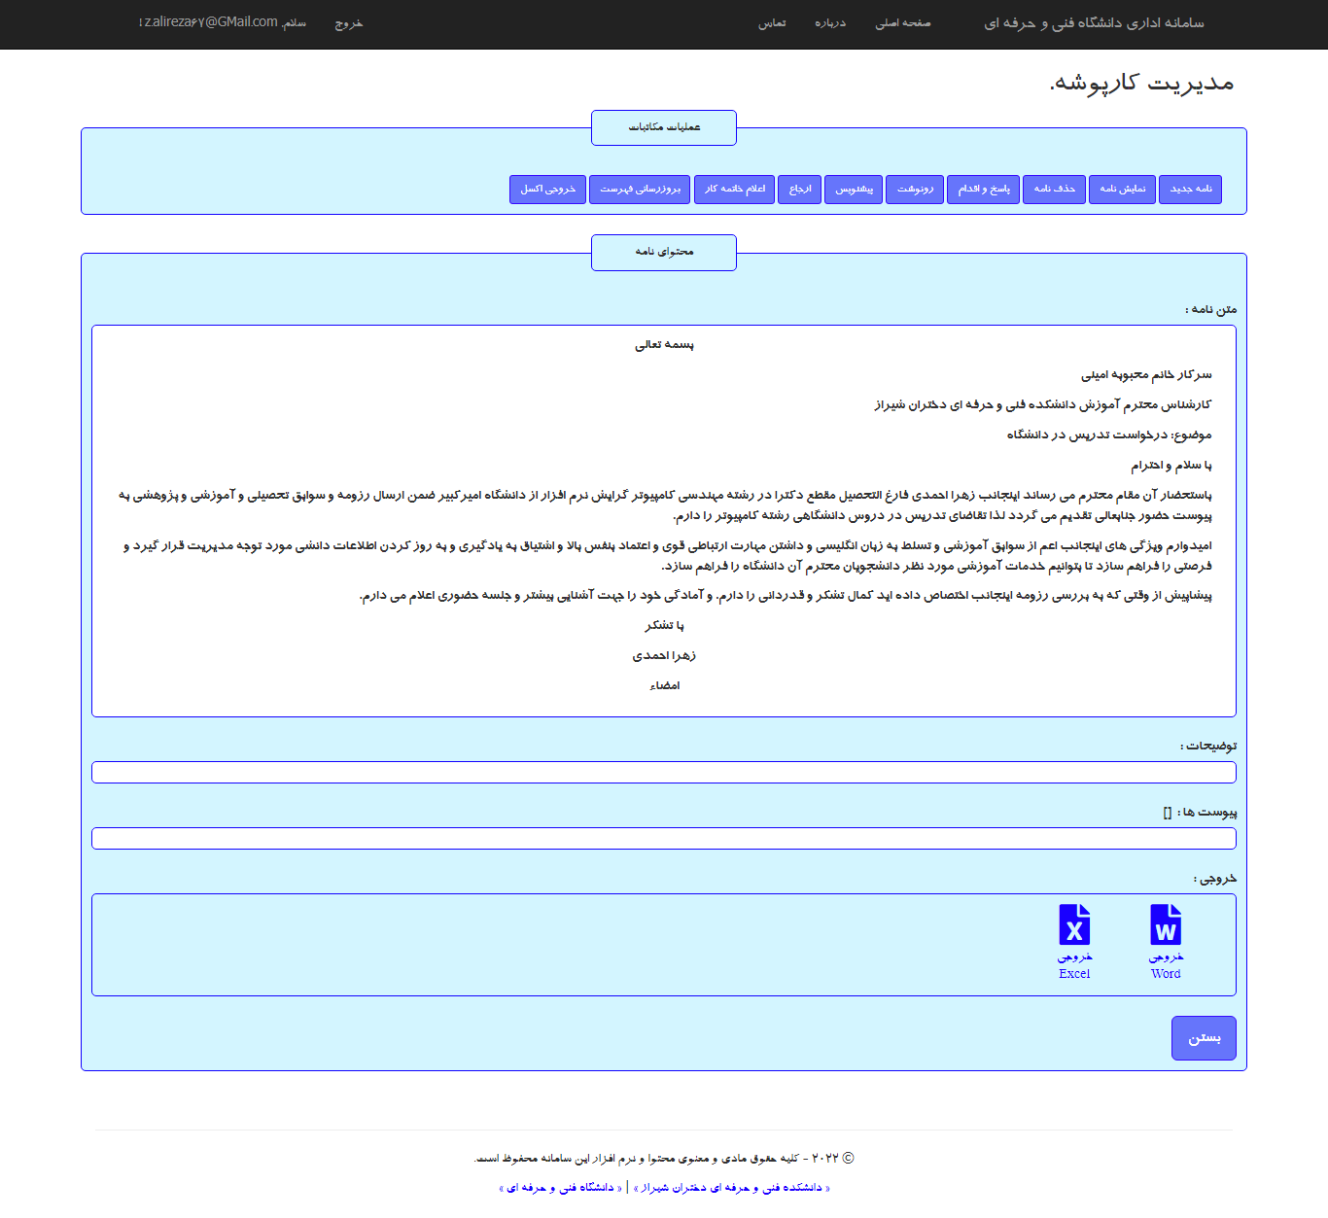The image size is (1328, 1218).
Task: Click the 'خروجی اکسل' Excel output button
Action: click(x=547, y=189)
